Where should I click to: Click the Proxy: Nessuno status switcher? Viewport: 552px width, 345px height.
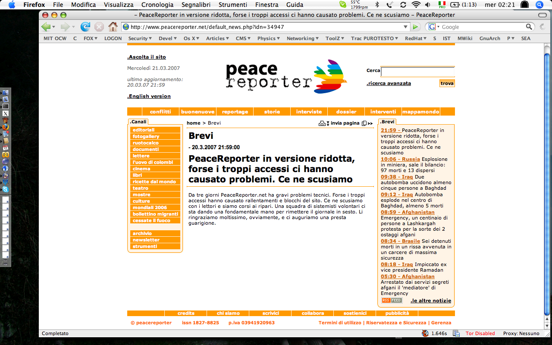[x=521, y=333]
